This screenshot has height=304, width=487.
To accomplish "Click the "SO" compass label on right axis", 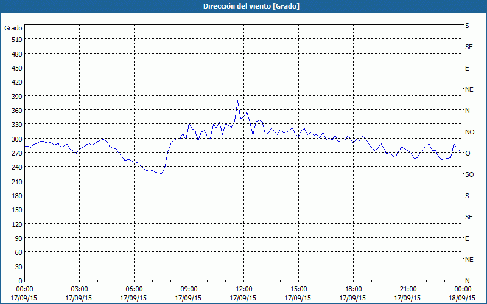I will pos(469,174).
